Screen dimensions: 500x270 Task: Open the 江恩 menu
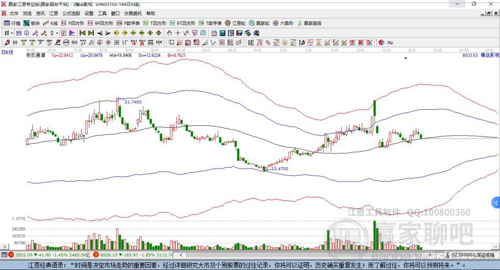[54, 13]
